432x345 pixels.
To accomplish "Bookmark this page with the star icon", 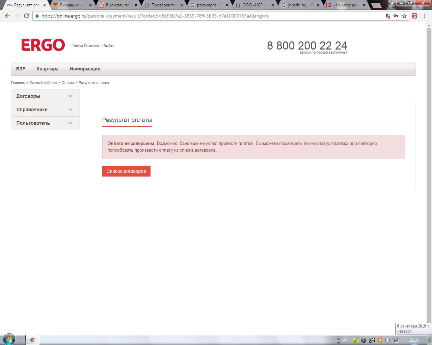I will (x=404, y=16).
